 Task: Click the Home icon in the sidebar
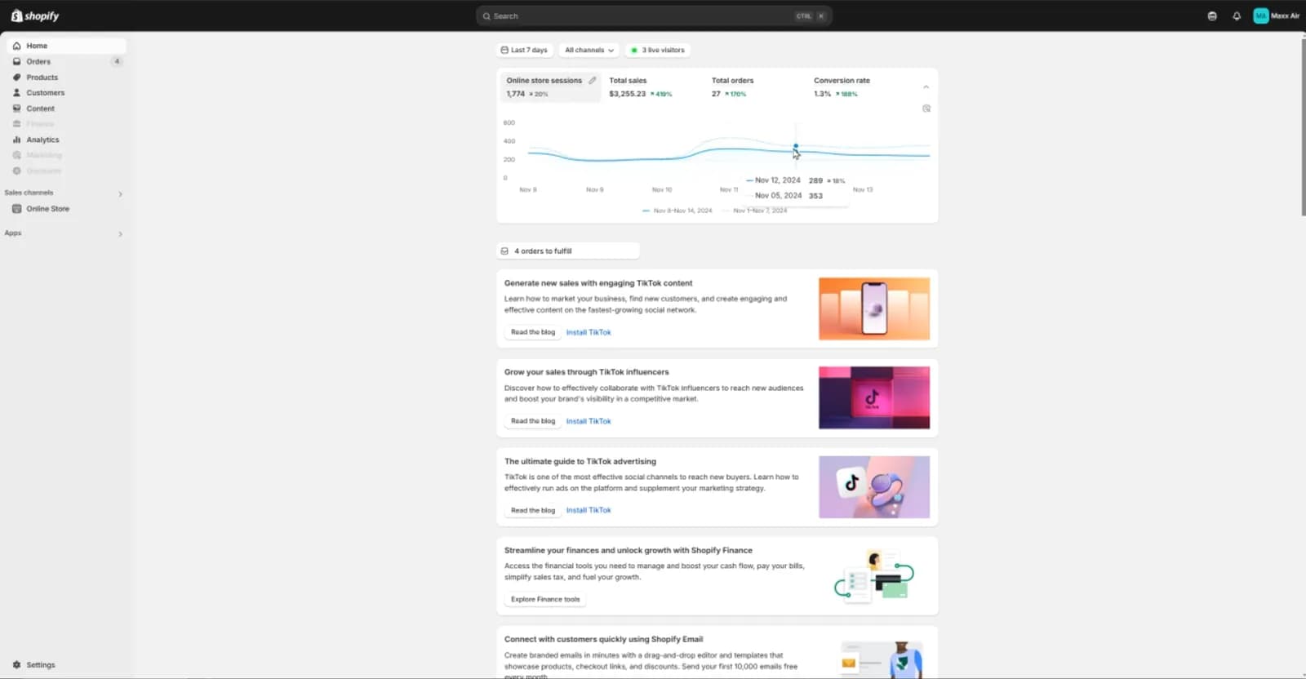17,46
